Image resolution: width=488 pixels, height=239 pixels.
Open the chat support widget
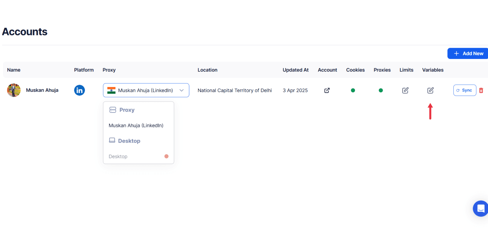point(481,208)
